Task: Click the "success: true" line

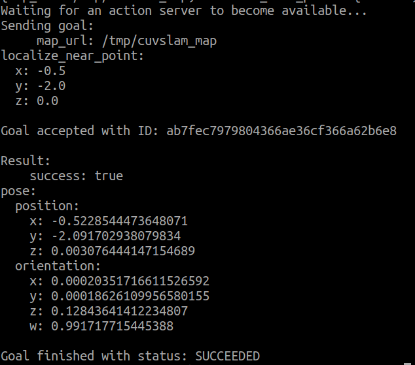Action: (x=76, y=176)
